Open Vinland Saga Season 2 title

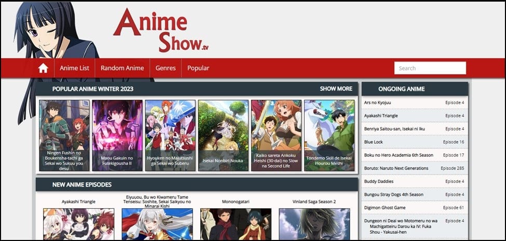point(314,202)
